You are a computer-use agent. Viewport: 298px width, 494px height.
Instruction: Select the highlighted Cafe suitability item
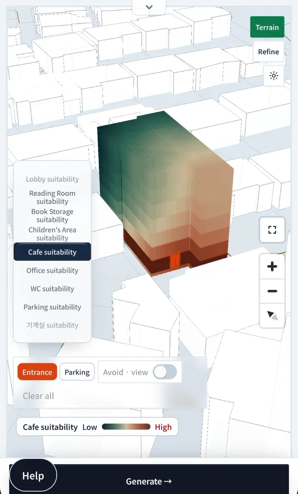click(52, 252)
